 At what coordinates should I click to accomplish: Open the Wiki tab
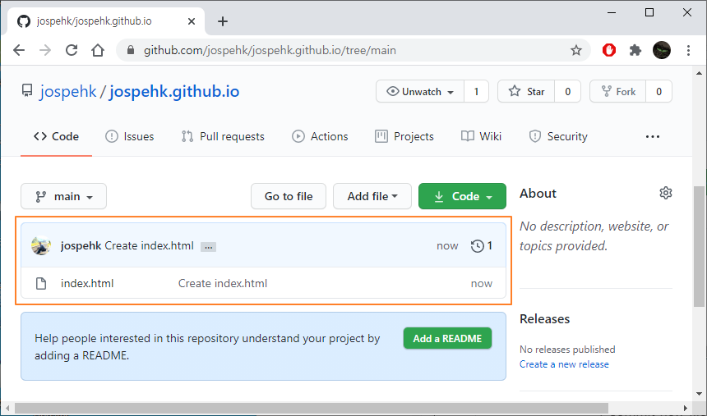(x=481, y=136)
